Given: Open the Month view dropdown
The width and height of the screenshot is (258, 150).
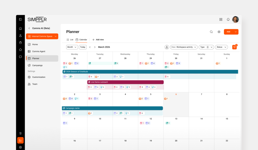Looking at the screenshot, I should [72, 47].
